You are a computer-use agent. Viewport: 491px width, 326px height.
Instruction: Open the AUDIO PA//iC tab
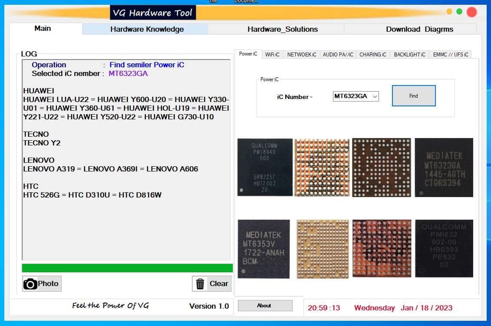coord(338,55)
